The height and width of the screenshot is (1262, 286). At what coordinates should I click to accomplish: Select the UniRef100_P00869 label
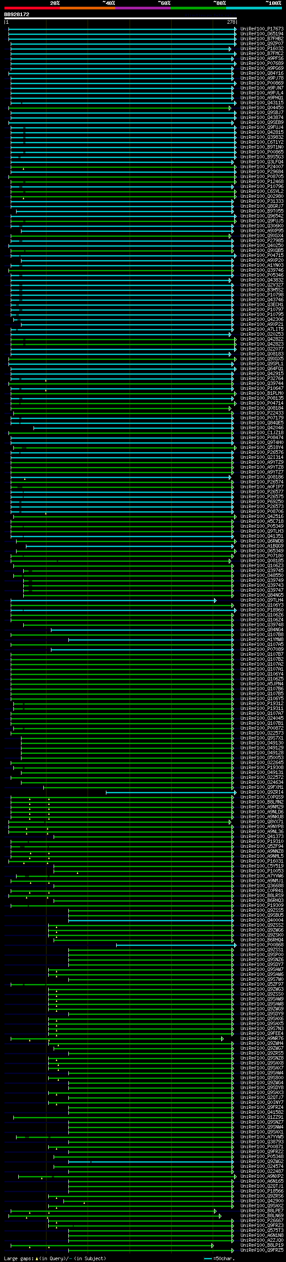tap(262, 83)
